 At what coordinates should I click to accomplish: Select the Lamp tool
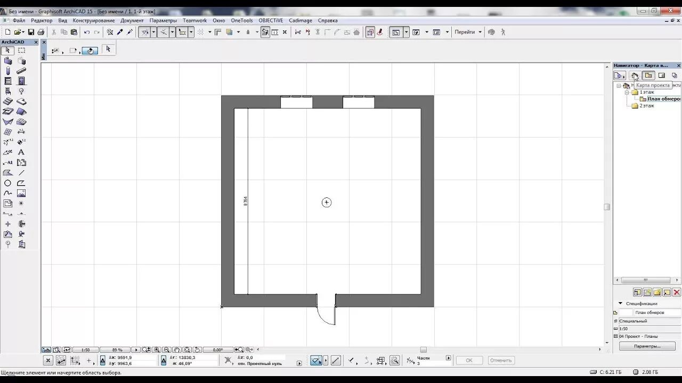pyautogui.click(x=21, y=91)
